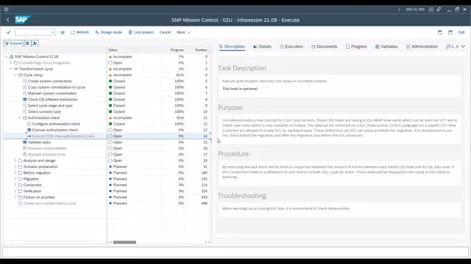Click the lock icon in the title bar
This screenshot has width=471, height=264.
[x=439, y=10]
